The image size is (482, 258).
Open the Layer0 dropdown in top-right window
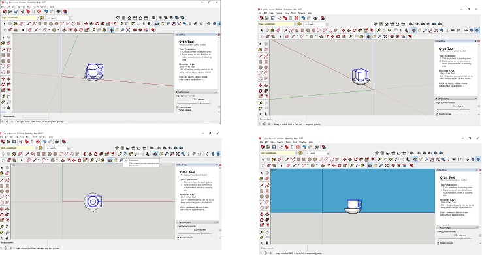[x=327, y=24]
